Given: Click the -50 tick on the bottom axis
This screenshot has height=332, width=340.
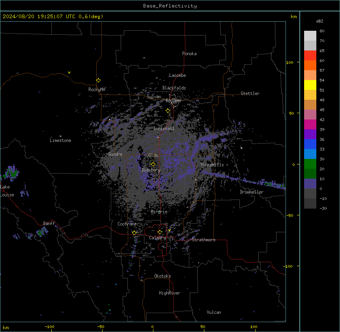Looking at the screenshot, I should tap(101, 326).
